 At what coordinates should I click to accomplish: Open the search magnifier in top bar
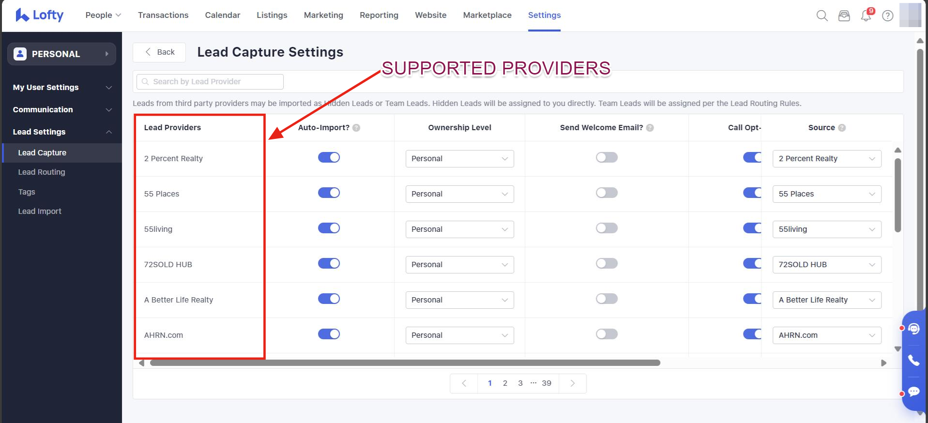(x=822, y=15)
